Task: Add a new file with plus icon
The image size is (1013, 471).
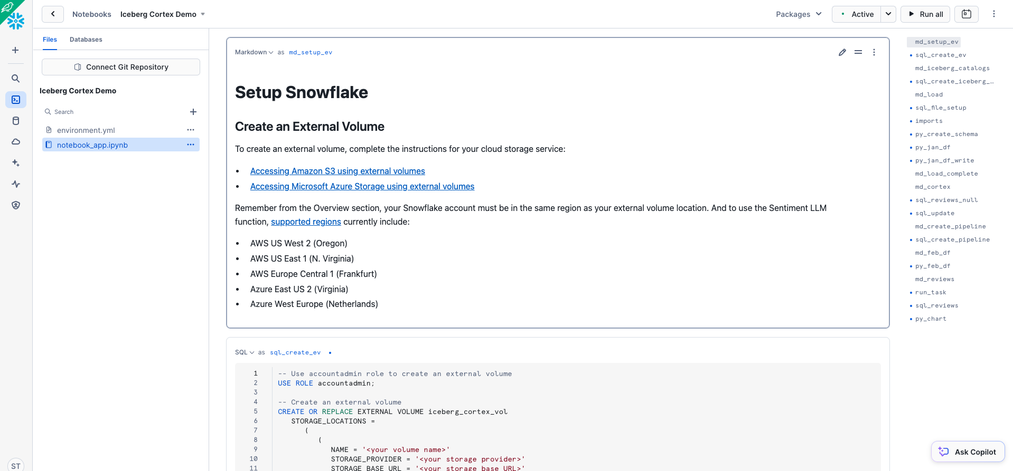Action: [193, 112]
